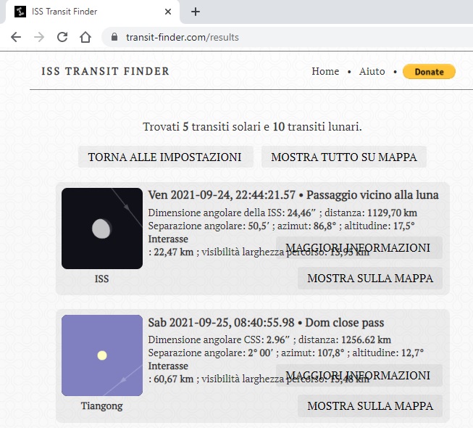
Task: Click the browser forward arrow
Action: tap(39, 37)
